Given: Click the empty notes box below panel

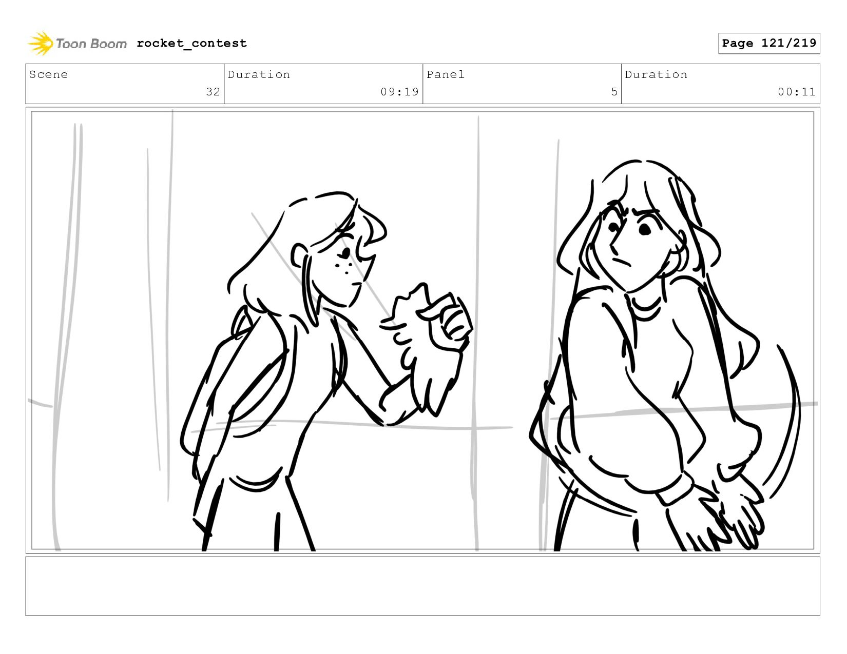Looking at the screenshot, I should (x=422, y=586).
